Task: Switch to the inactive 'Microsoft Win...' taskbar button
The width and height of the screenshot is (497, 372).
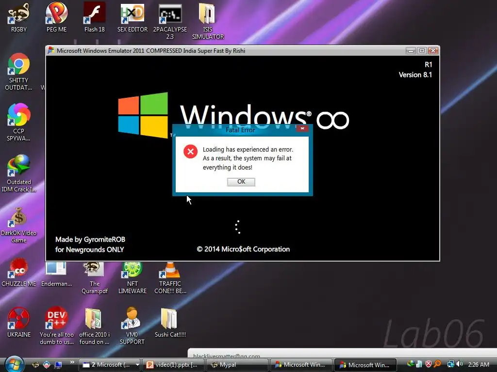Action: [301, 365]
